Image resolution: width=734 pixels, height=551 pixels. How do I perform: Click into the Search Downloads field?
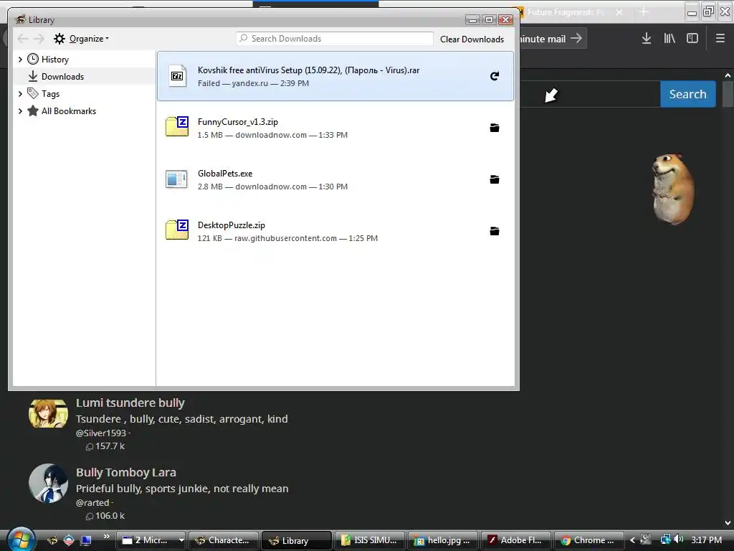coord(335,39)
